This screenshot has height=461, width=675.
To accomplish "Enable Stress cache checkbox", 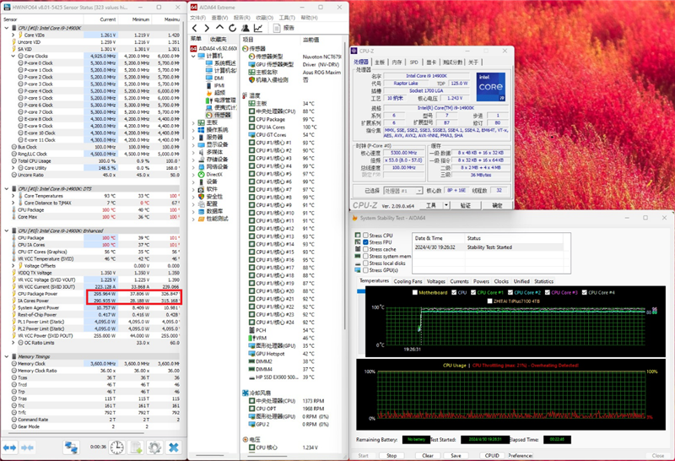I will [365, 249].
